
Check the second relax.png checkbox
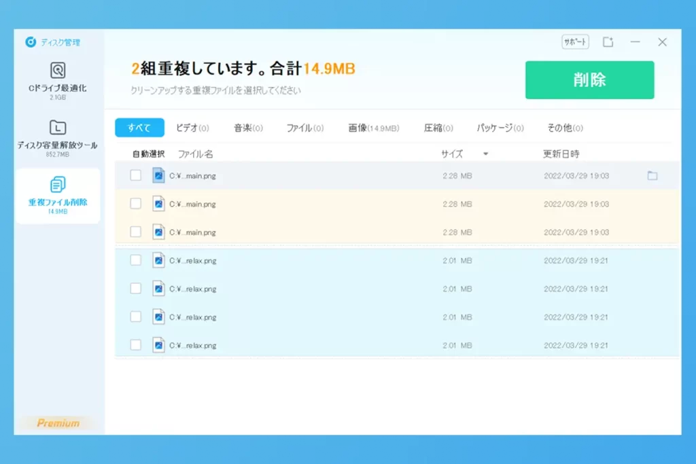136,288
